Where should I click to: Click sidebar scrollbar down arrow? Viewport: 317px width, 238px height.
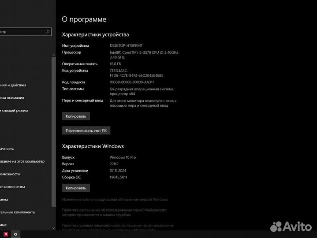(x=54, y=228)
